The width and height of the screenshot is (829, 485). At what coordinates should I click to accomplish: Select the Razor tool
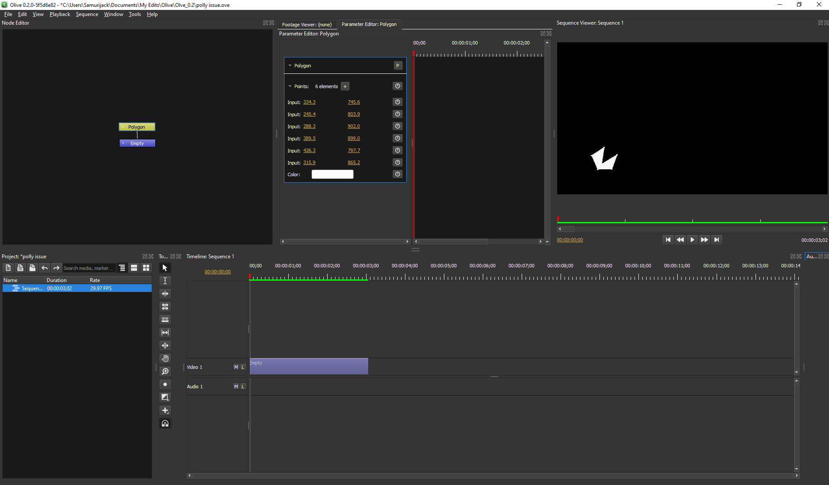tap(165, 320)
